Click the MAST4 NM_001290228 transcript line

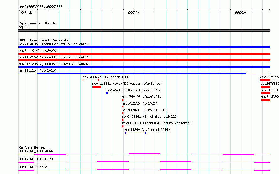click(144, 162)
